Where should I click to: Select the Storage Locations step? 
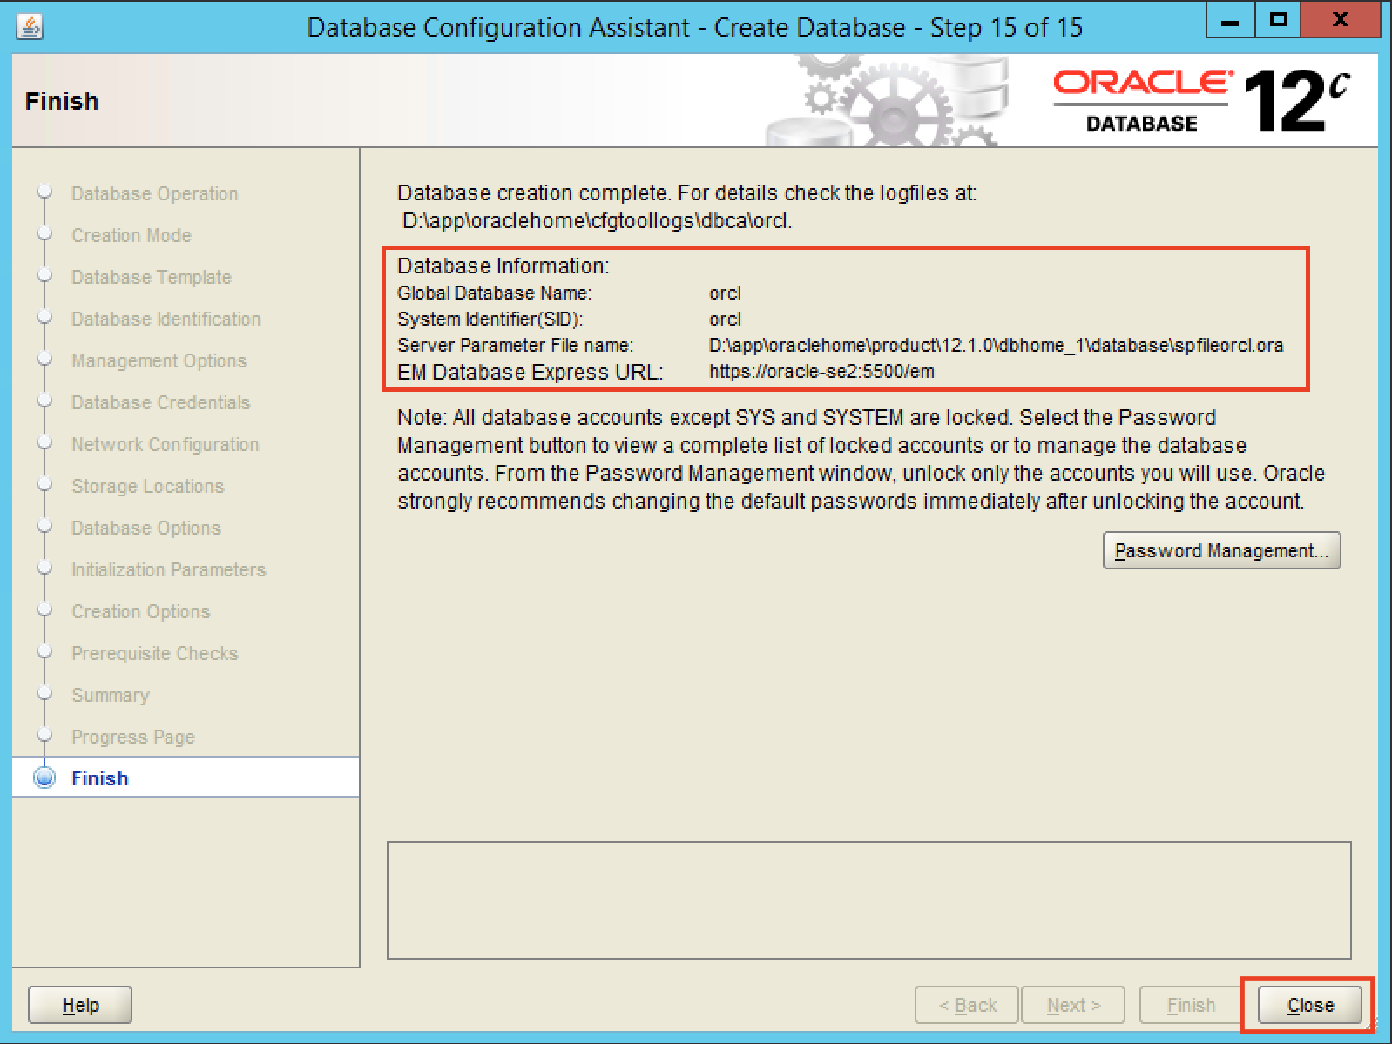pos(147,486)
